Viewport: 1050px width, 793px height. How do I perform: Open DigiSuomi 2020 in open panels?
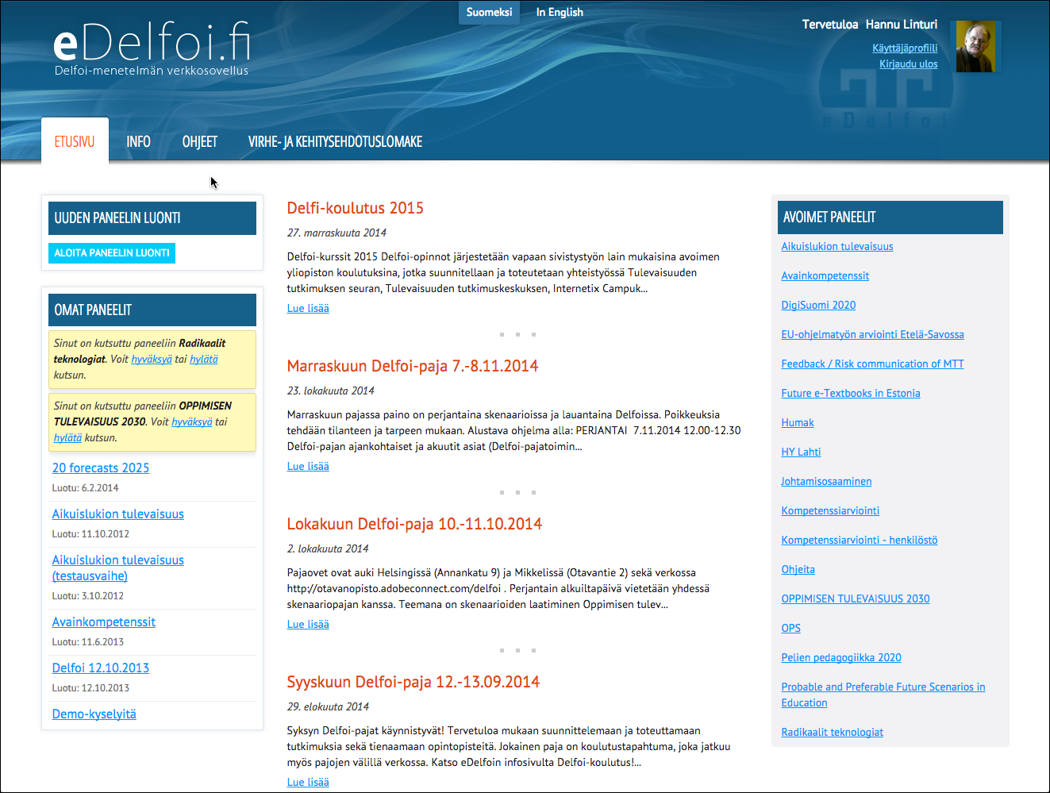818,305
